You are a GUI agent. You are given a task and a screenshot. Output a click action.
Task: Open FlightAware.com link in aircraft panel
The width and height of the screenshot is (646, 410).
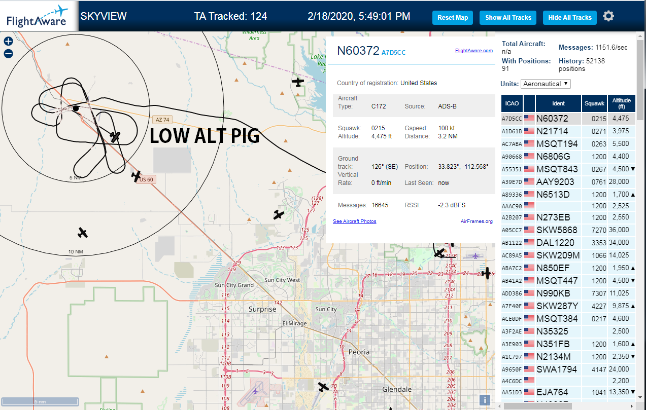click(x=474, y=51)
